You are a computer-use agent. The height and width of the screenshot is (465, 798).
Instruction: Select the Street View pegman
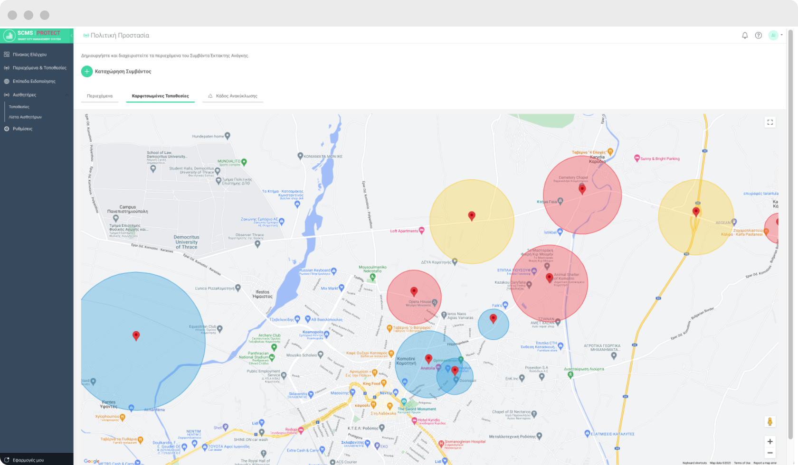click(770, 421)
